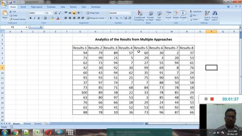
Task: Set bottom vertical alignment
Action: coord(74,13)
